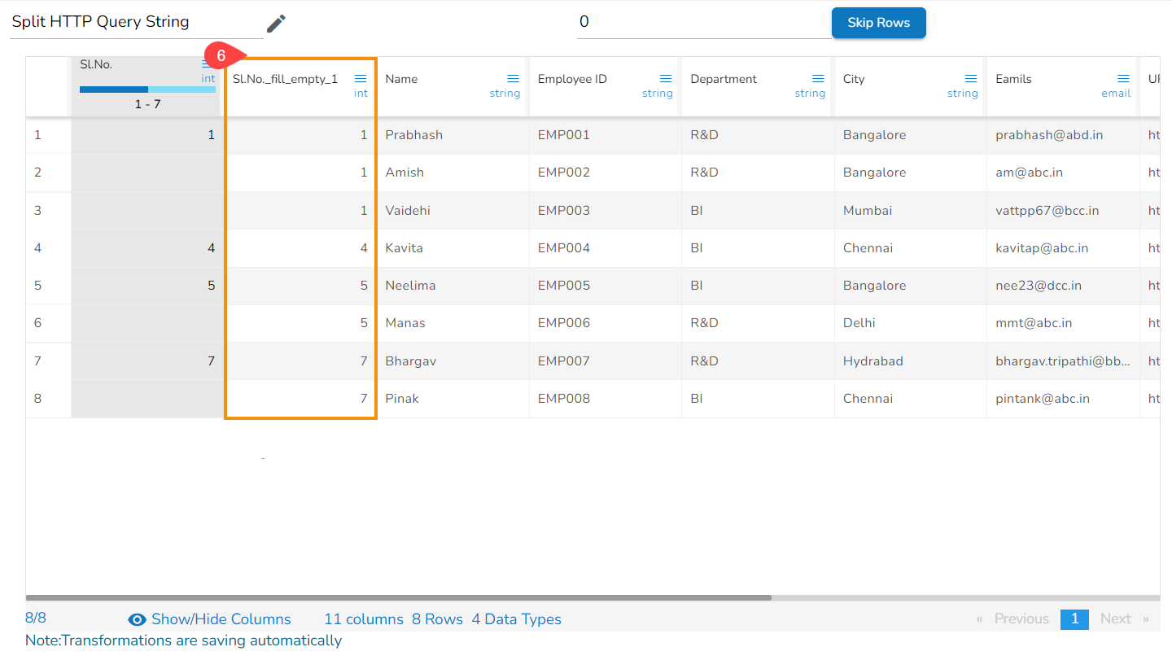Open Employee ID column menu icon
This screenshot has height=660, width=1172.
tap(666, 79)
